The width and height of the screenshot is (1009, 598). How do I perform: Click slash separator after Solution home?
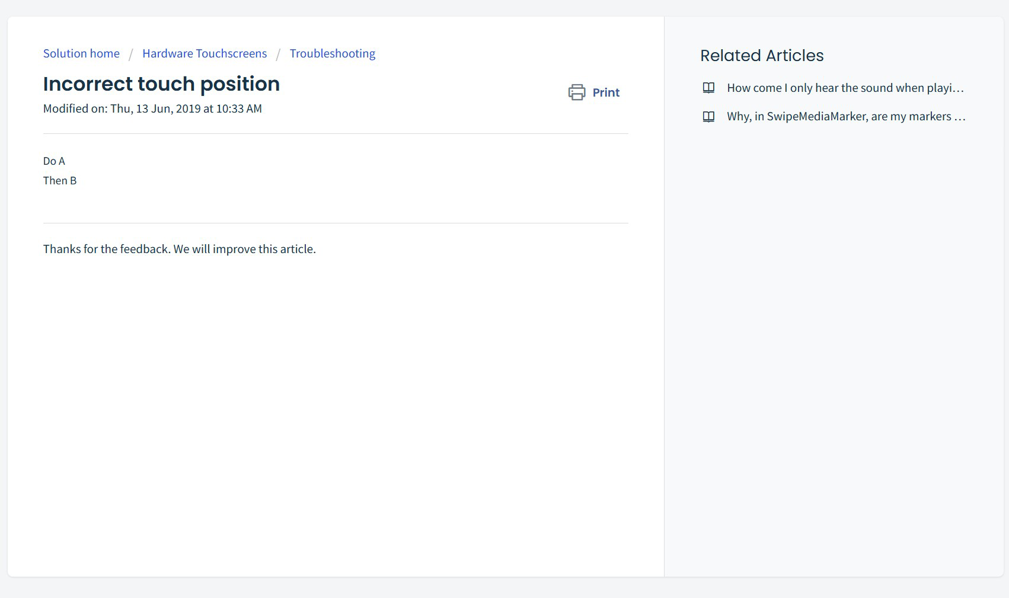130,55
